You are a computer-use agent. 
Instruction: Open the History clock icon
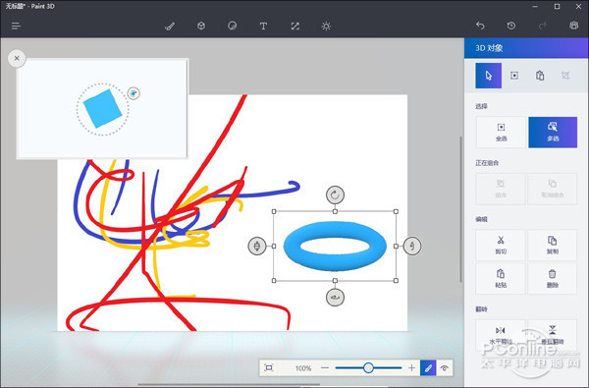click(511, 26)
